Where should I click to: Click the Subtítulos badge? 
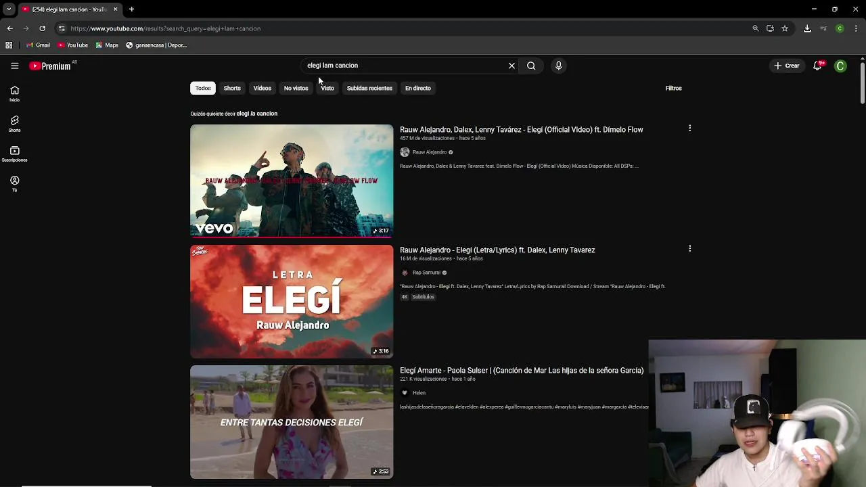tap(423, 297)
